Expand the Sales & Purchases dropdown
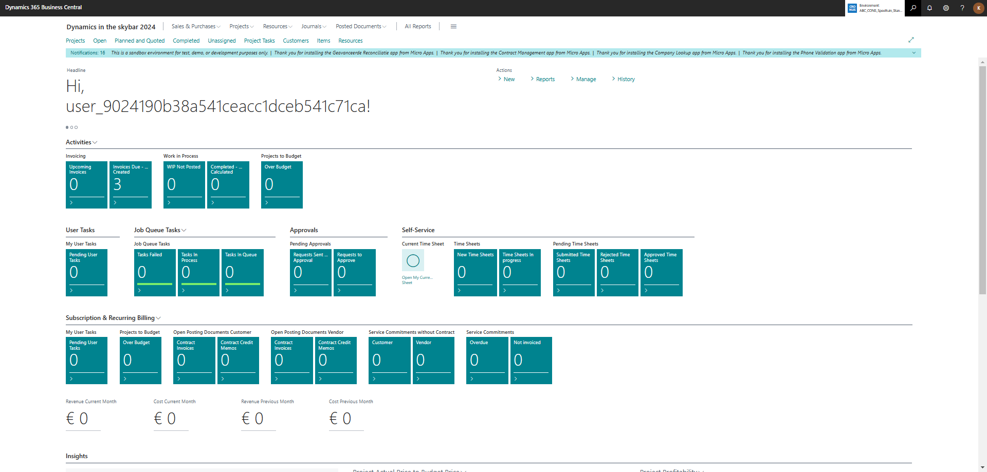Viewport: 987px width, 472px height. coord(196,27)
